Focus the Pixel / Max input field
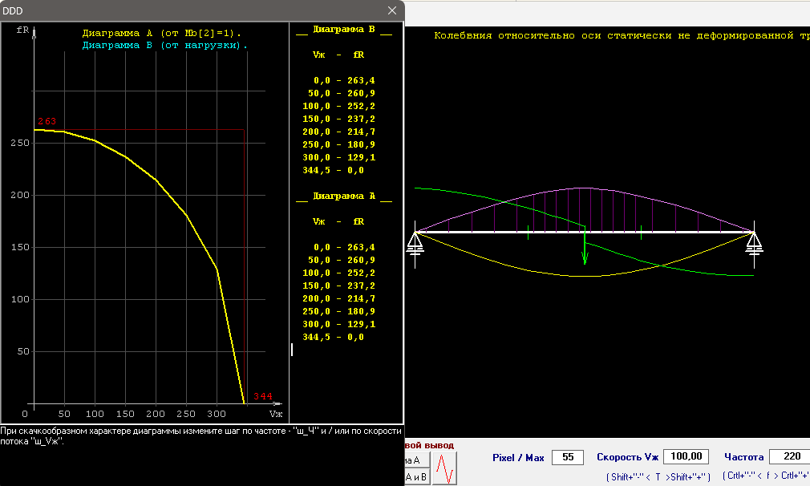 pyautogui.click(x=568, y=457)
